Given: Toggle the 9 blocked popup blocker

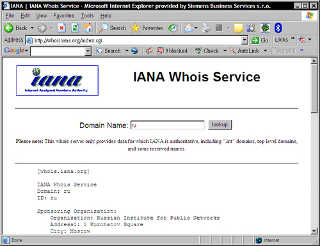Looking at the screenshot, I should pyautogui.click(x=172, y=51).
